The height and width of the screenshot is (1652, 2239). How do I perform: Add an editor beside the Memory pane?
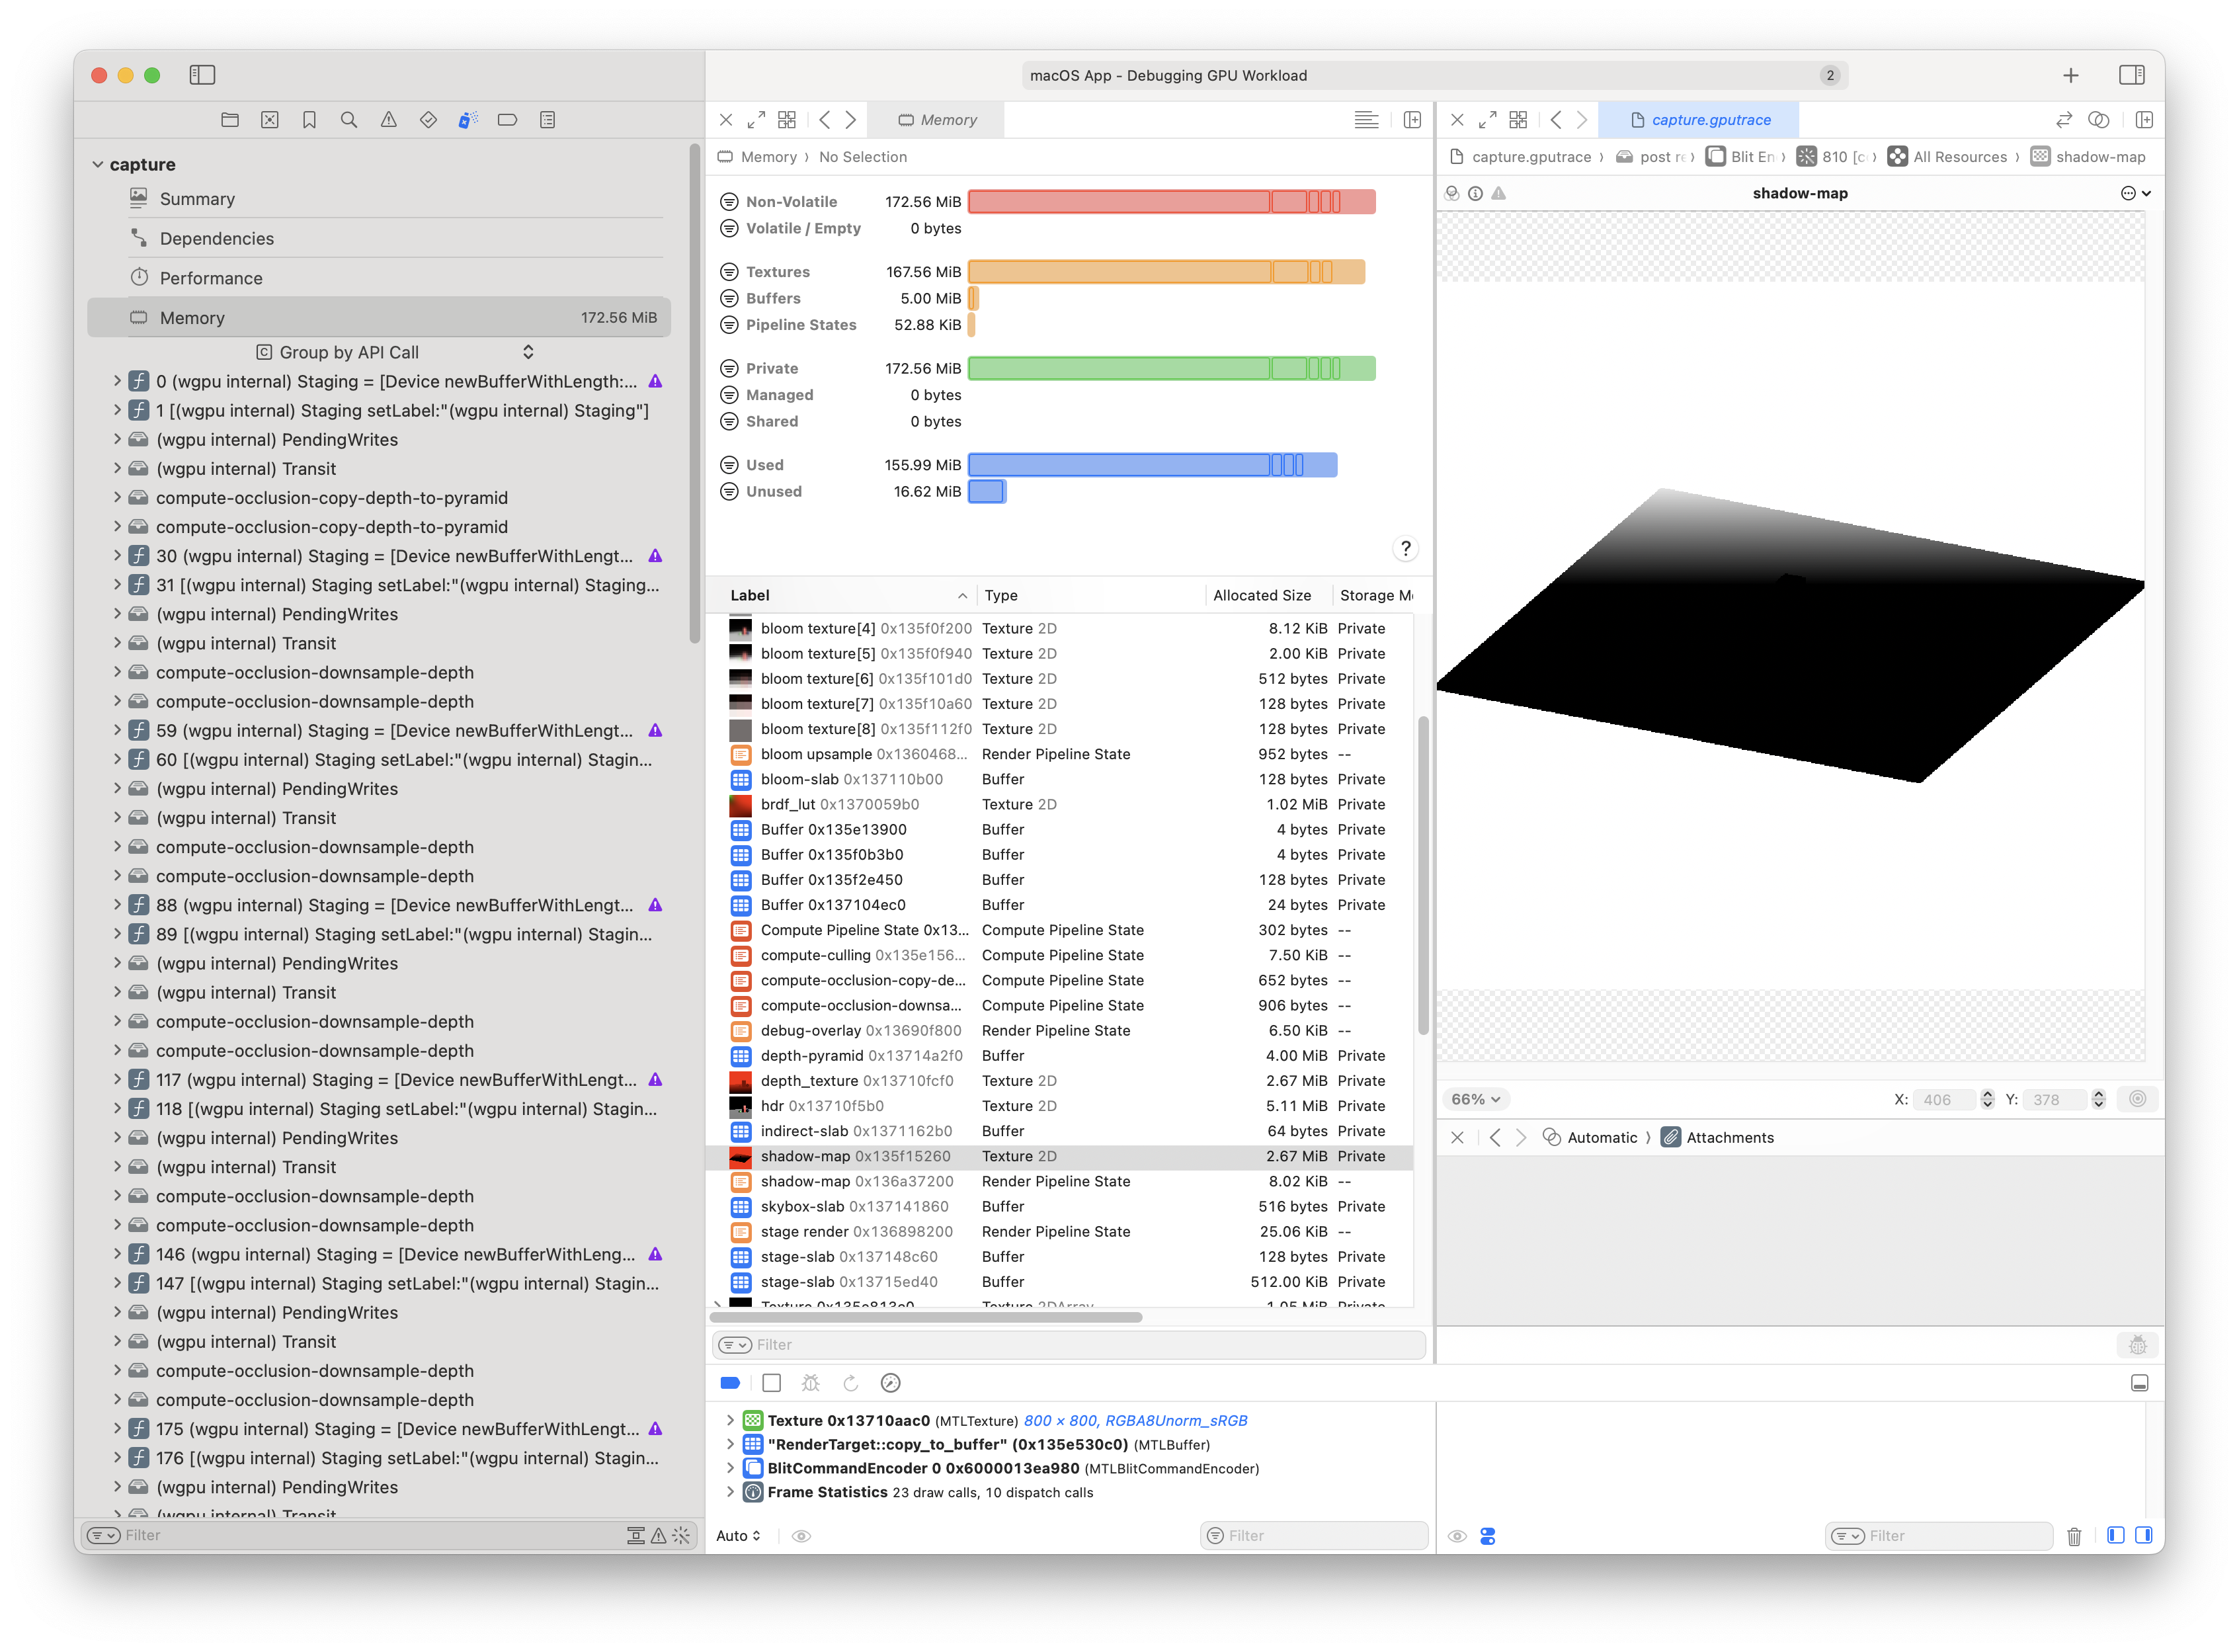pos(1413,120)
